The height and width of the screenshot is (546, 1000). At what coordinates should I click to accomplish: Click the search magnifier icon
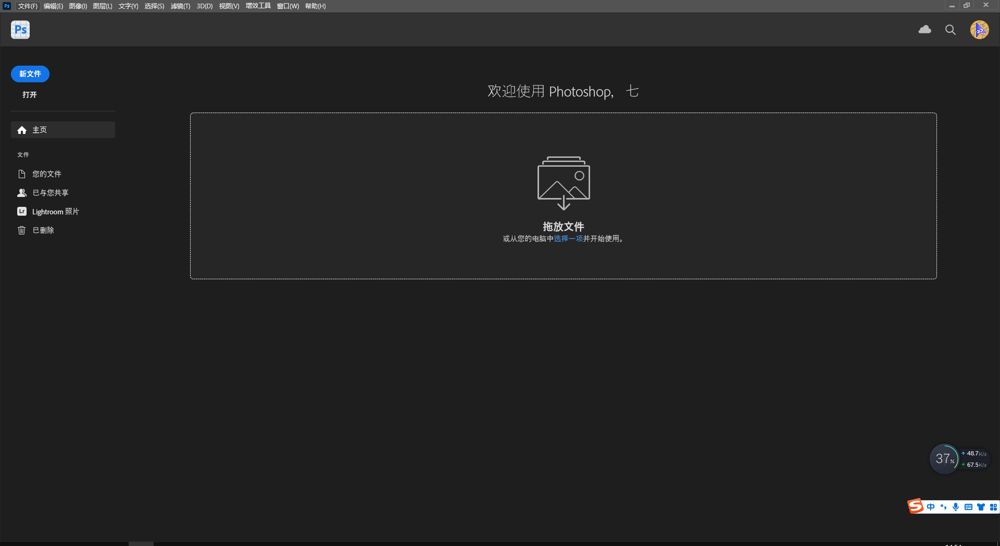coord(951,30)
